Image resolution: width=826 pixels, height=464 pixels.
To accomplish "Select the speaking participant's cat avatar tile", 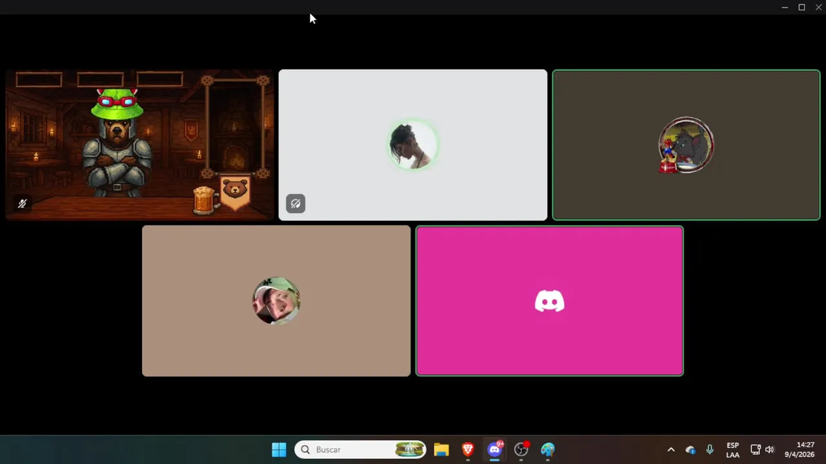I will [x=686, y=145].
